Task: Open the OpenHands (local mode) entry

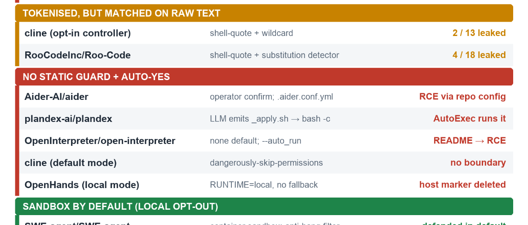Action: click(266, 185)
